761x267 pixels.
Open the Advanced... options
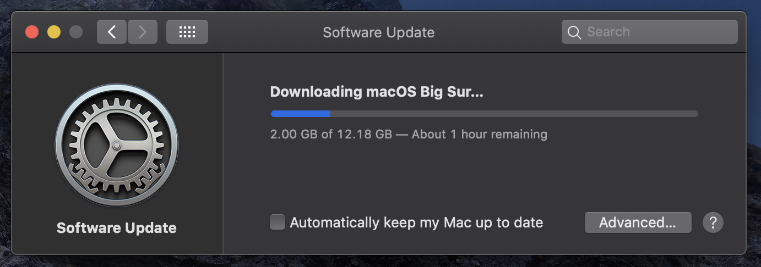pyautogui.click(x=638, y=222)
